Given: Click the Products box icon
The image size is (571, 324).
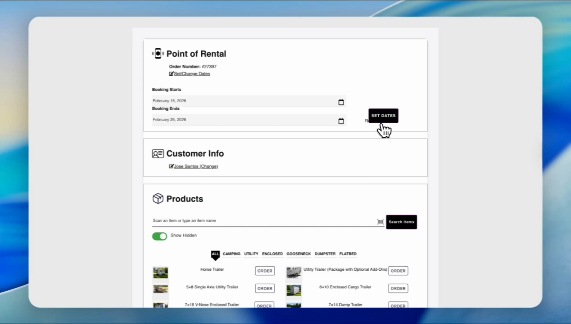Looking at the screenshot, I should 158,199.
